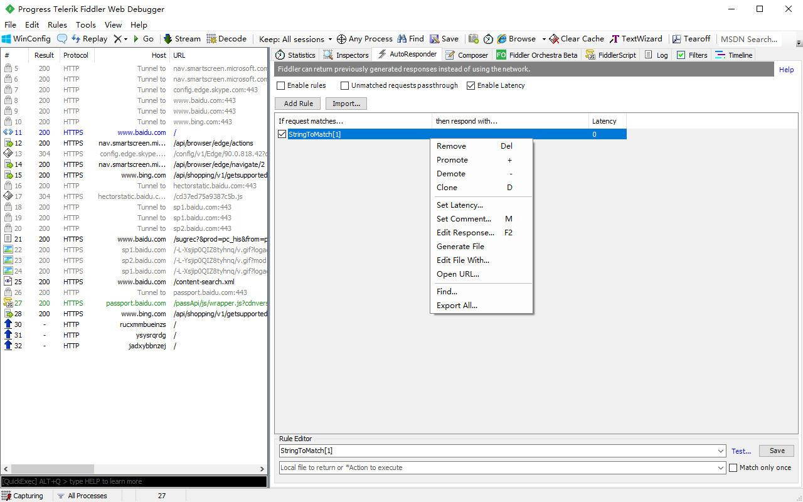
Task: Open Browse dropdown arrow
Action: click(544, 39)
